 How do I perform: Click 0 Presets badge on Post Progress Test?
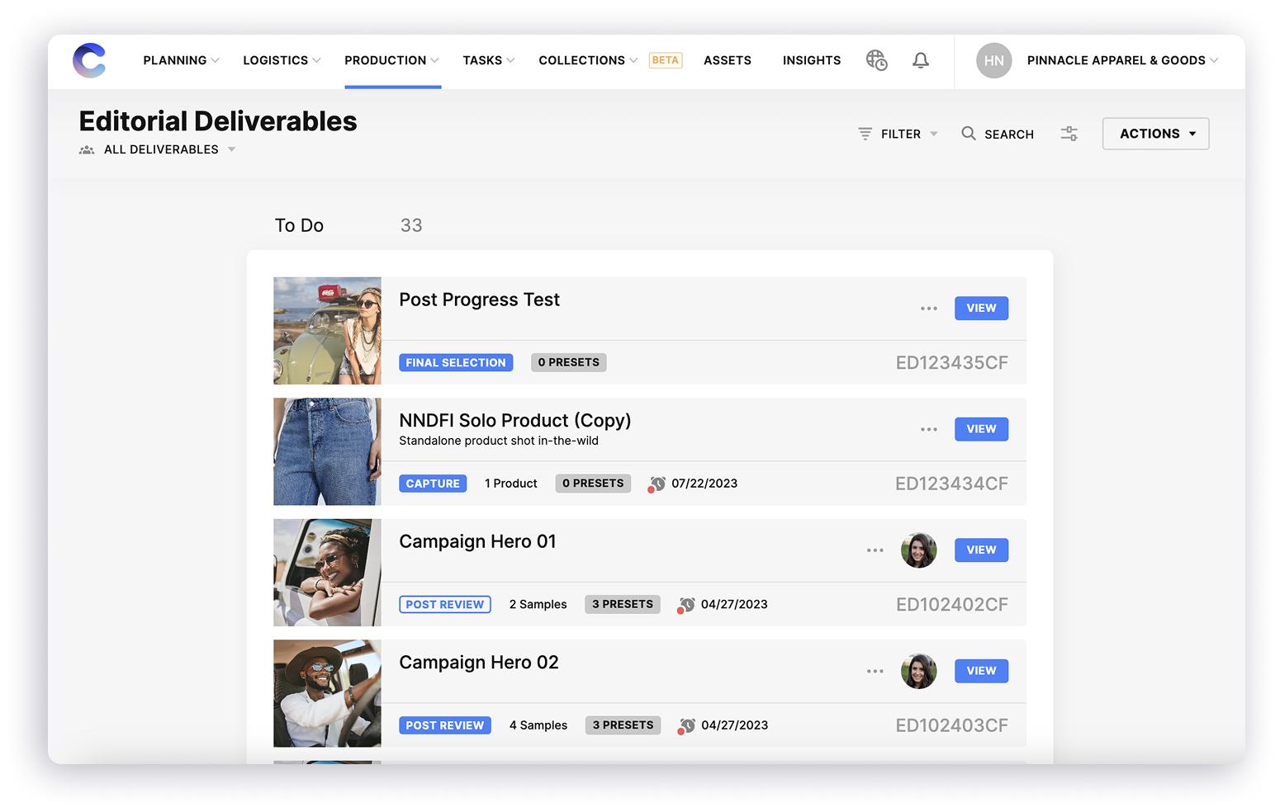[569, 362]
